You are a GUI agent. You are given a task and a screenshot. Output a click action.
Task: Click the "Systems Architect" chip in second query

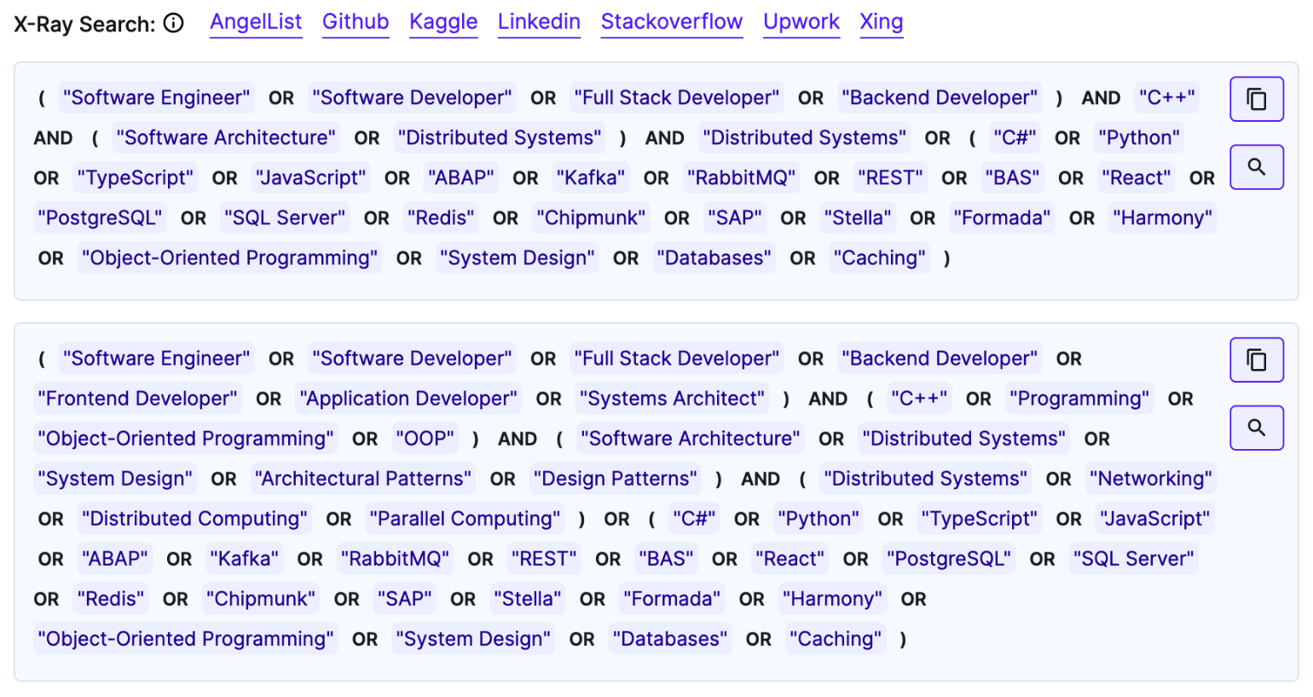[x=672, y=398]
